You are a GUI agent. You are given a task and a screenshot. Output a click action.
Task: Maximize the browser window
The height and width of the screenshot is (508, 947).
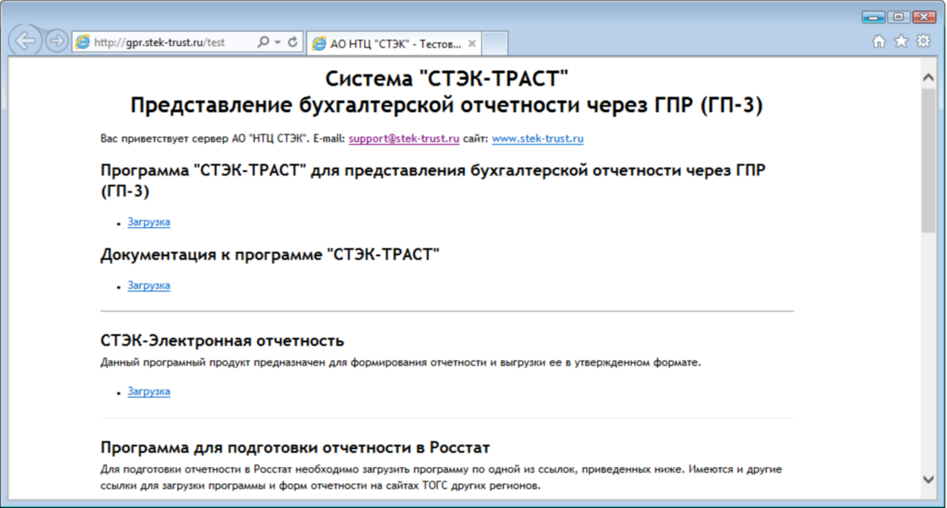[898, 17]
